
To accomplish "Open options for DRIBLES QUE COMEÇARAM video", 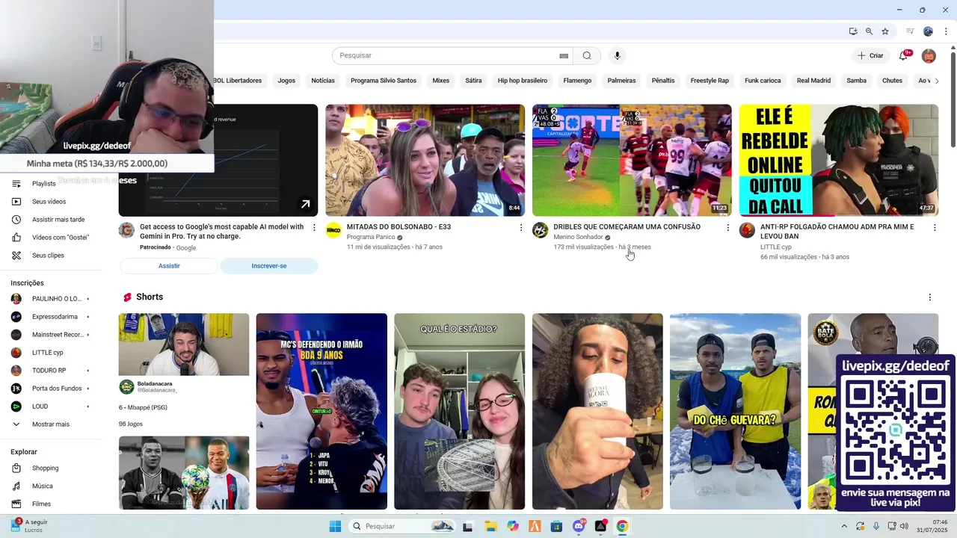I will pos(727,227).
